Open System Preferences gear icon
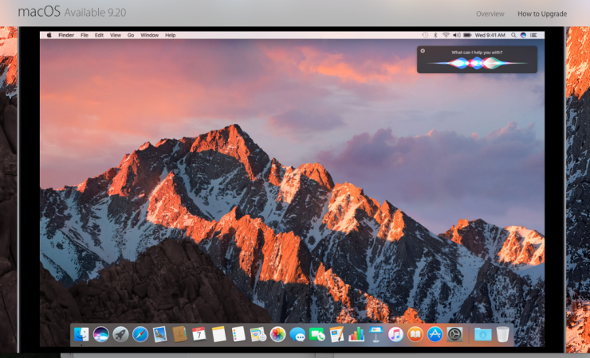The height and width of the screenshot is (358, 590). point(454,334)
